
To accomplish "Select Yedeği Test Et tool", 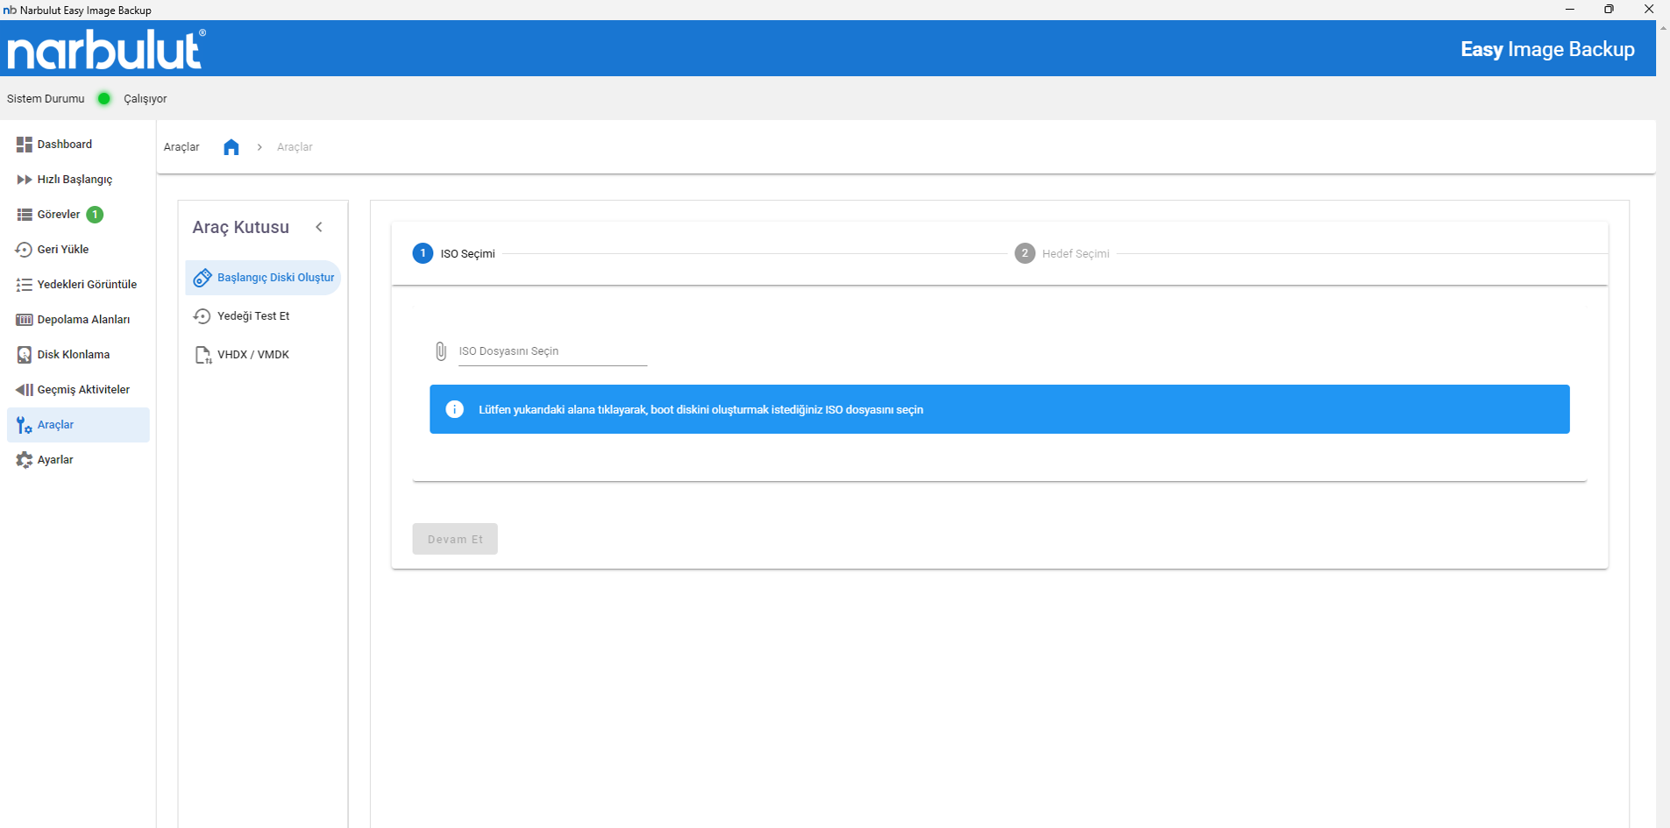I will pyautogui.click(x=252, y=316).
